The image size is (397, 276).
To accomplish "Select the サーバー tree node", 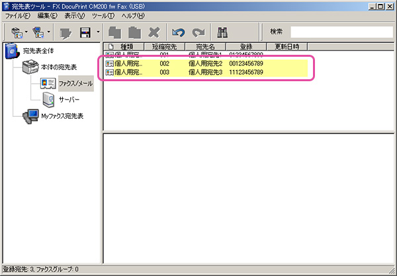I will 70,100.
